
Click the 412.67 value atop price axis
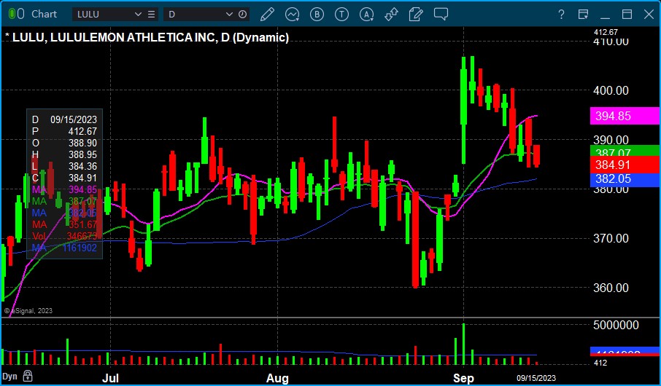click(606, 32)
